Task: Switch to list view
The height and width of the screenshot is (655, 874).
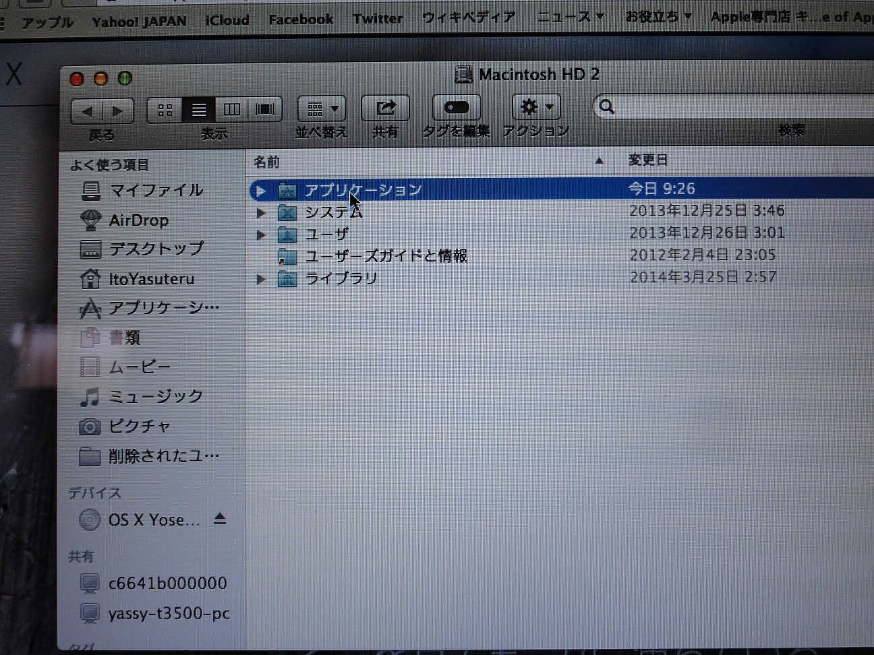Action: coord(198,110)
